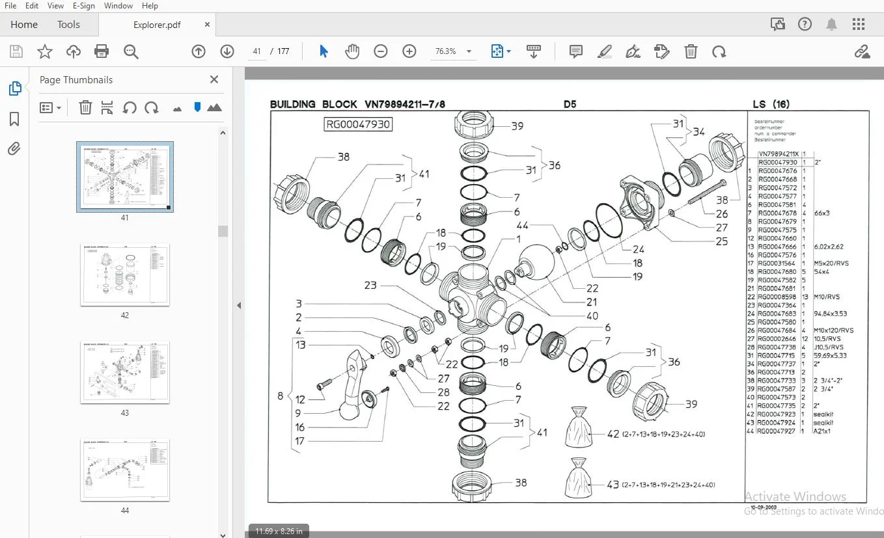Open the share-for-review chat icon
This screenshot has height=538, width=884.
point(778,25)
